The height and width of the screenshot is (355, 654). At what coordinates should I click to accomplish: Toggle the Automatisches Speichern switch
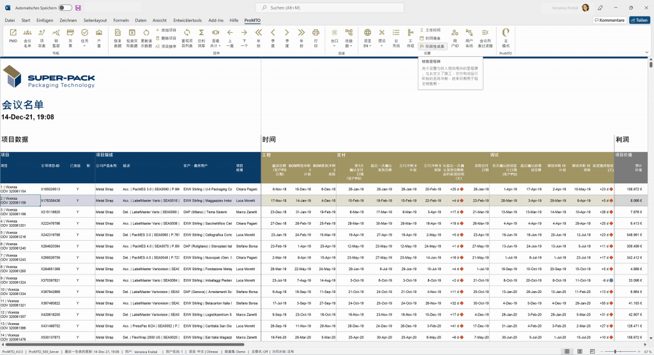(x=65, y=8)
